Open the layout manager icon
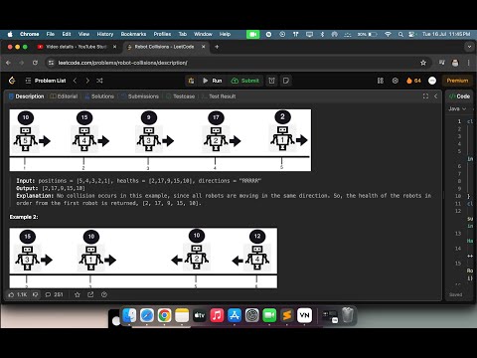The image size is (477, 358). click(x=381, y=81)
